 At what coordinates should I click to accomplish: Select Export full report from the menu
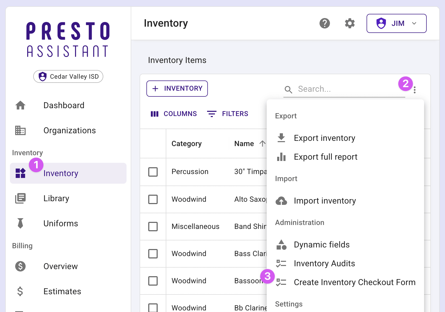click(345, 157)
